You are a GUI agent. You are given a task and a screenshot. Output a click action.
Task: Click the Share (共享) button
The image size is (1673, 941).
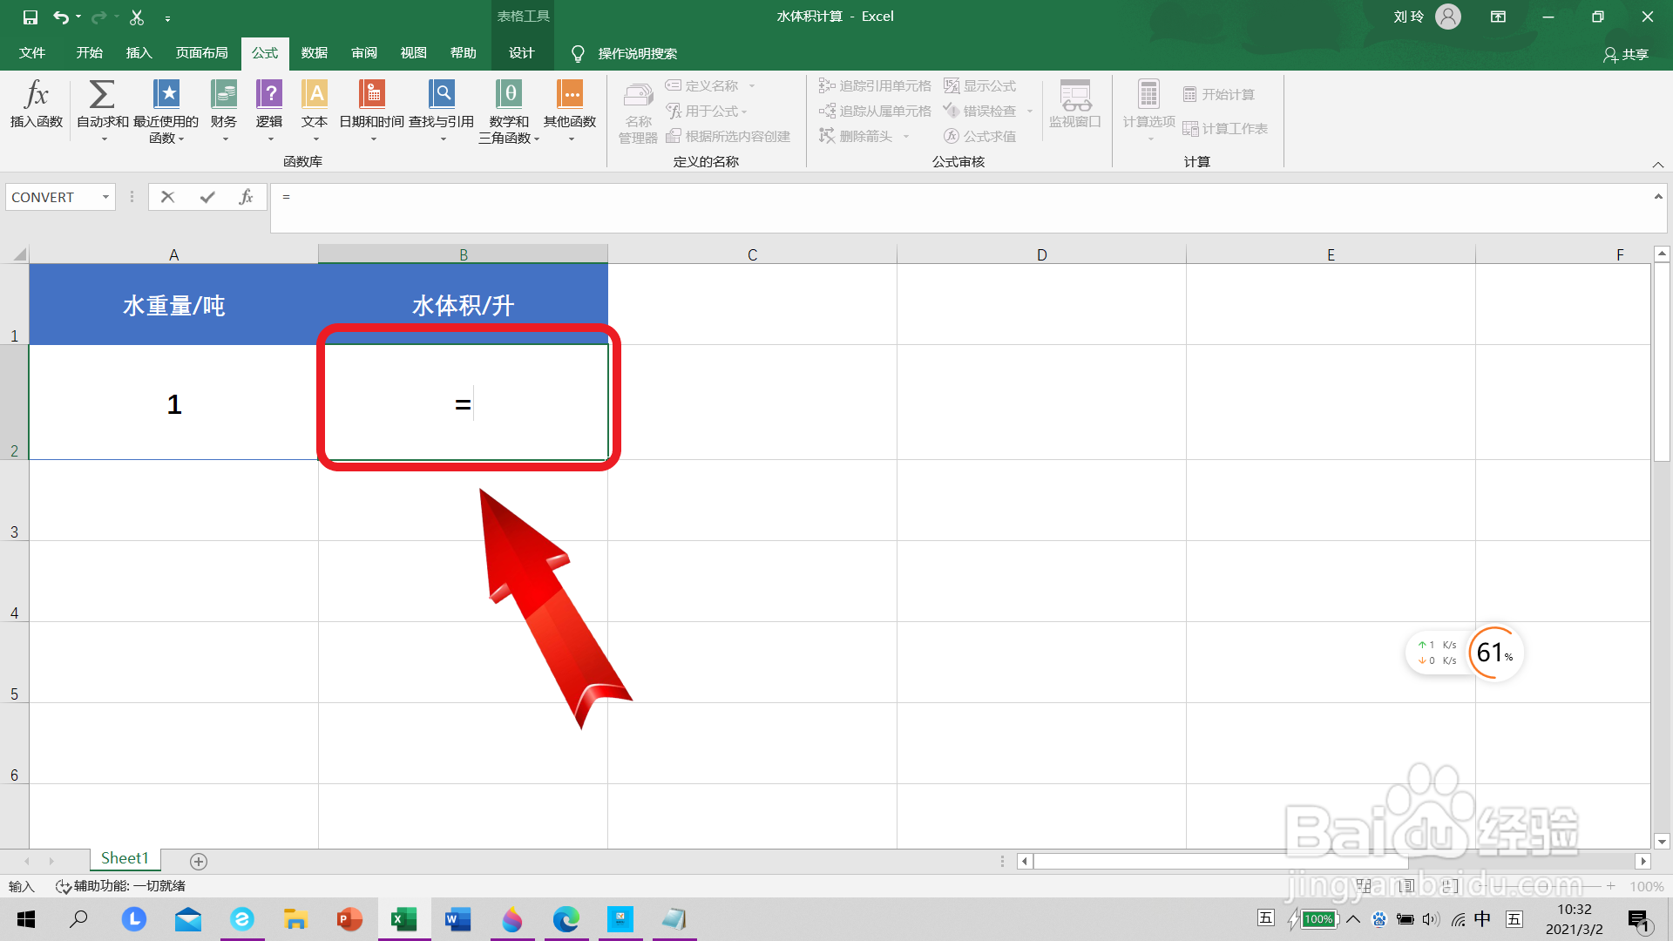coord(1626,54)
